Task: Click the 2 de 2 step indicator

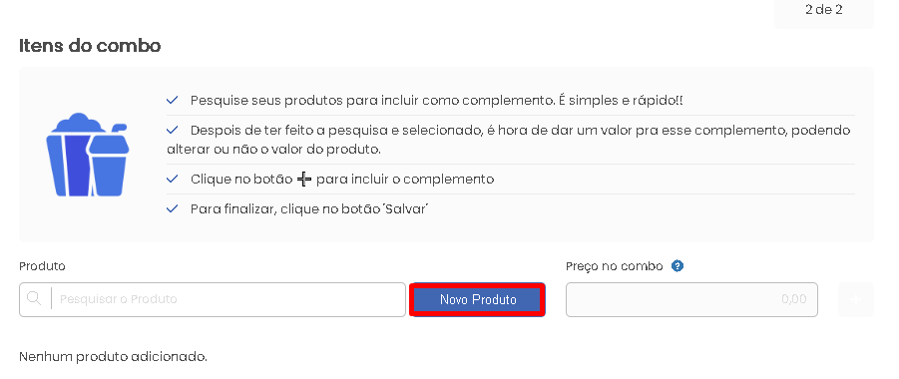Action: 824,10
